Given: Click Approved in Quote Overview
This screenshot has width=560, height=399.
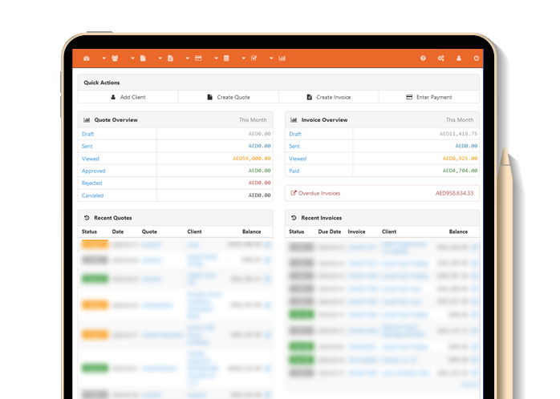Looking at the screenshot, I should (93, 171).
